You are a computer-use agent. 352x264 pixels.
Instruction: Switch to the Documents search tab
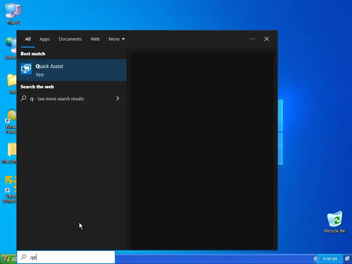[70, 39]
